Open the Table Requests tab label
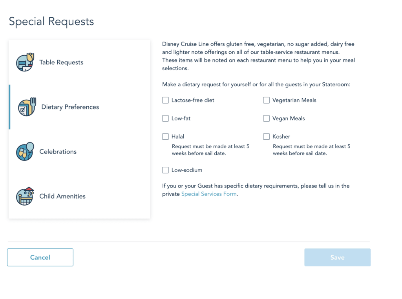Image resolution: width=402 pixels, height=299 pixels. 61,62
